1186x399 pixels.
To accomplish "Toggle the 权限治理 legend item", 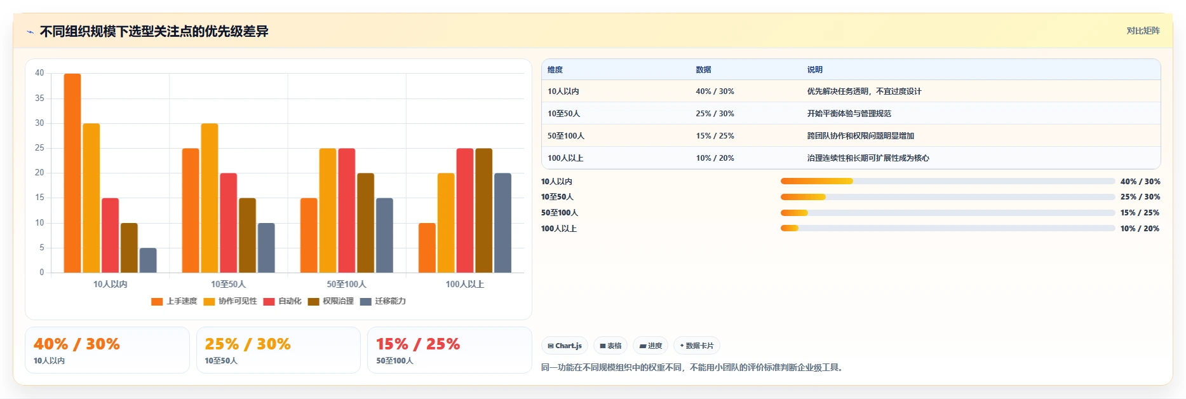I will click(x=330, y=301).
